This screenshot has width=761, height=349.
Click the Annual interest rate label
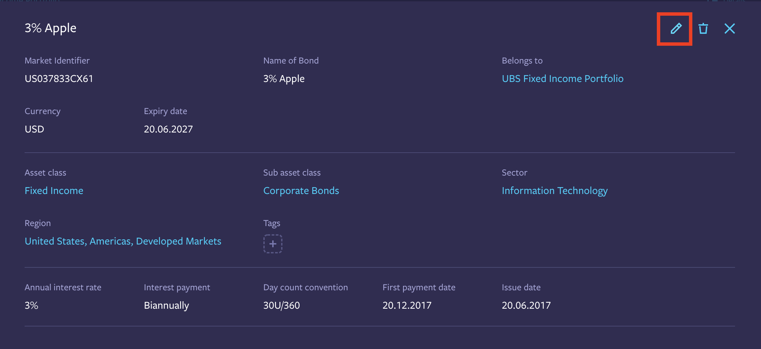63,287
